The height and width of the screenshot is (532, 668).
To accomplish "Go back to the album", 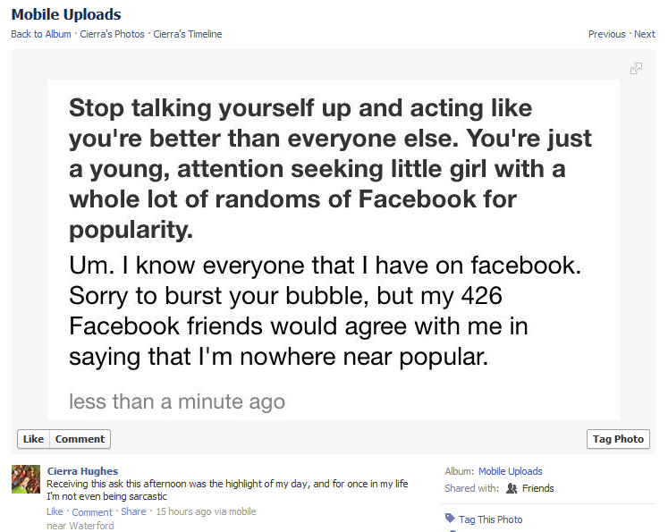I will pos(40,34).
